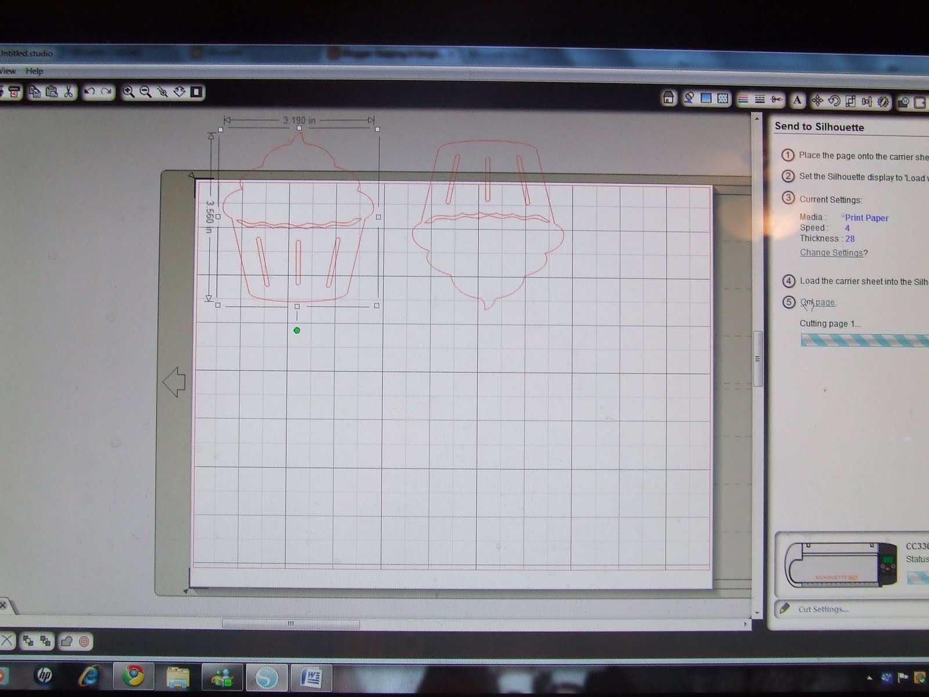
Task: Zoom in on the design canvas
Action: pos(128,92)
